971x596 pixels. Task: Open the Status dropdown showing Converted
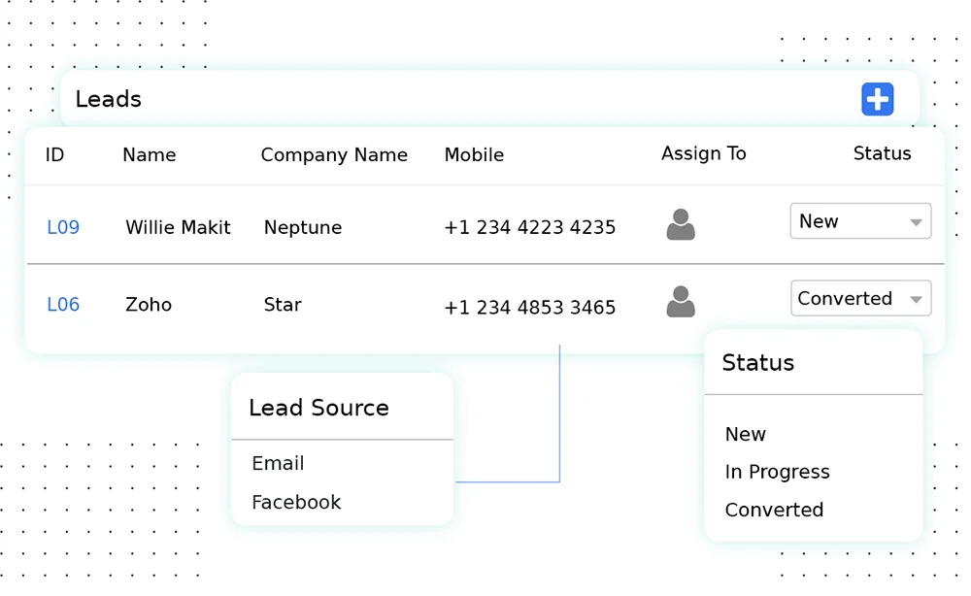pyautogui.click(x=859, y=298)
